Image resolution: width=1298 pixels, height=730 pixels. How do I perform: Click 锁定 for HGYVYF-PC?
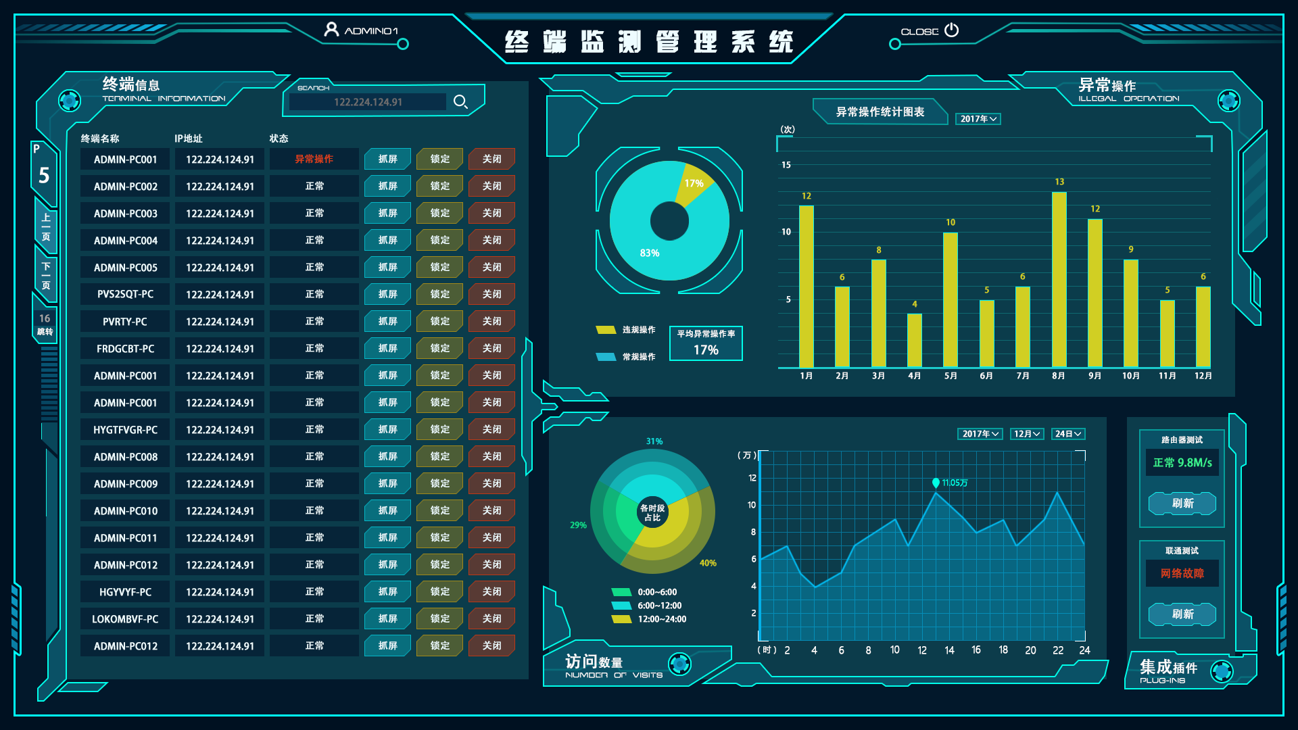(439, 592)
